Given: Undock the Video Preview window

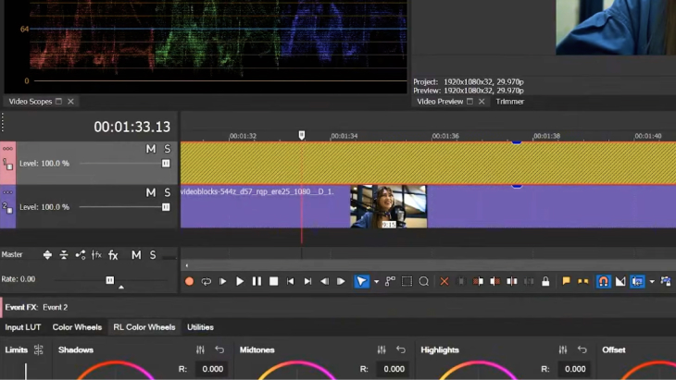Looking at the screenshot, I should [469, 101].
